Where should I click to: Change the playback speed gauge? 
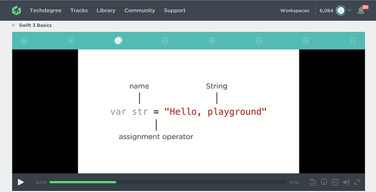tap(324, 182)
